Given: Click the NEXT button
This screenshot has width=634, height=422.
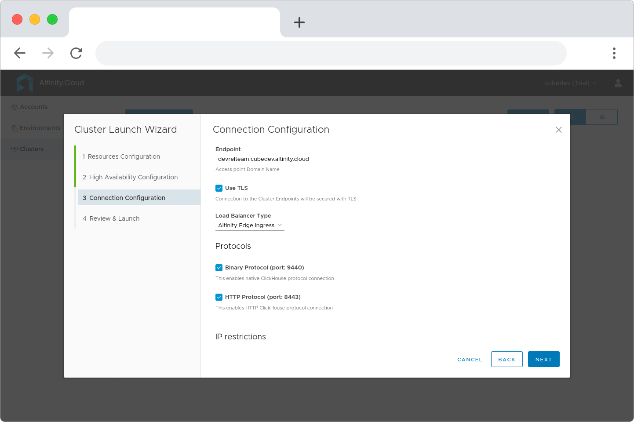Looking at the screenshot, I should tap(543, 359).
